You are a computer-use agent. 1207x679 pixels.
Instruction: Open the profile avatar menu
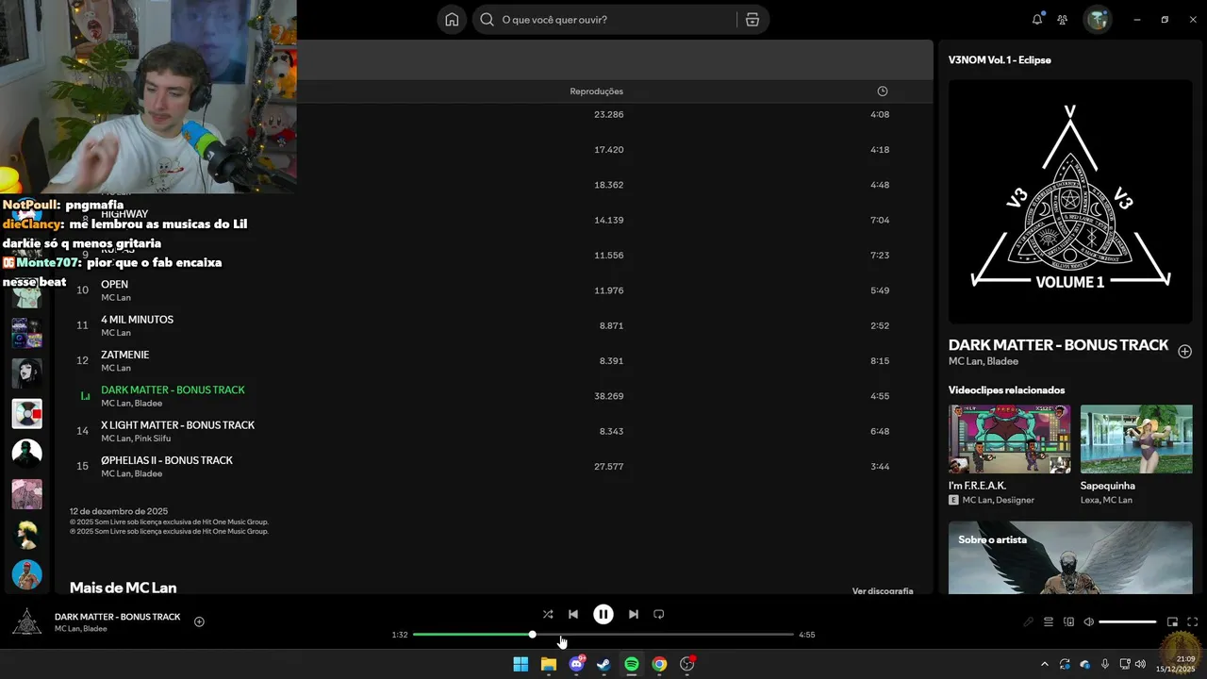1097,19
